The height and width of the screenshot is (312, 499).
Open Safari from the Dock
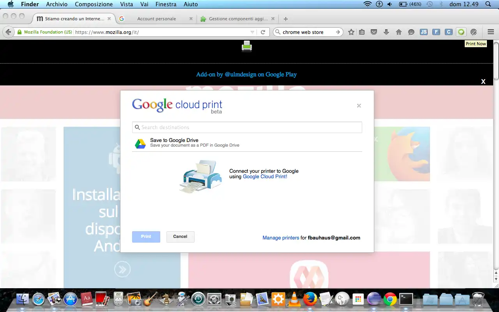click(x=39, y=299)
